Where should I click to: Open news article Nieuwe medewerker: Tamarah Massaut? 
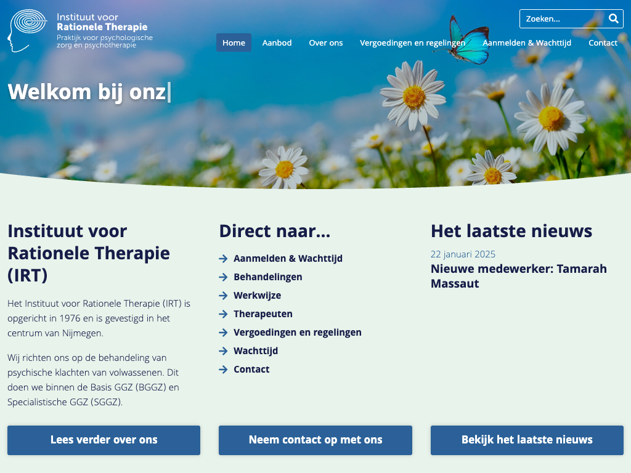pyautogui.click(x=518, y=276)
